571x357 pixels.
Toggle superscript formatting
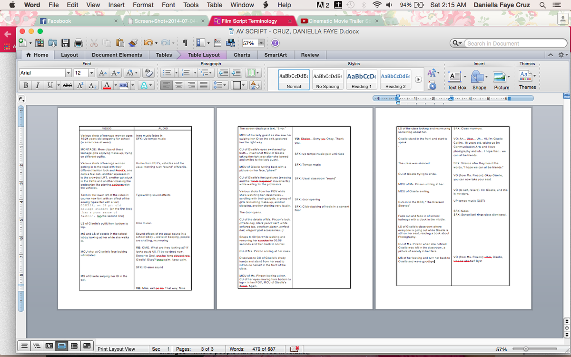point(81,85)
